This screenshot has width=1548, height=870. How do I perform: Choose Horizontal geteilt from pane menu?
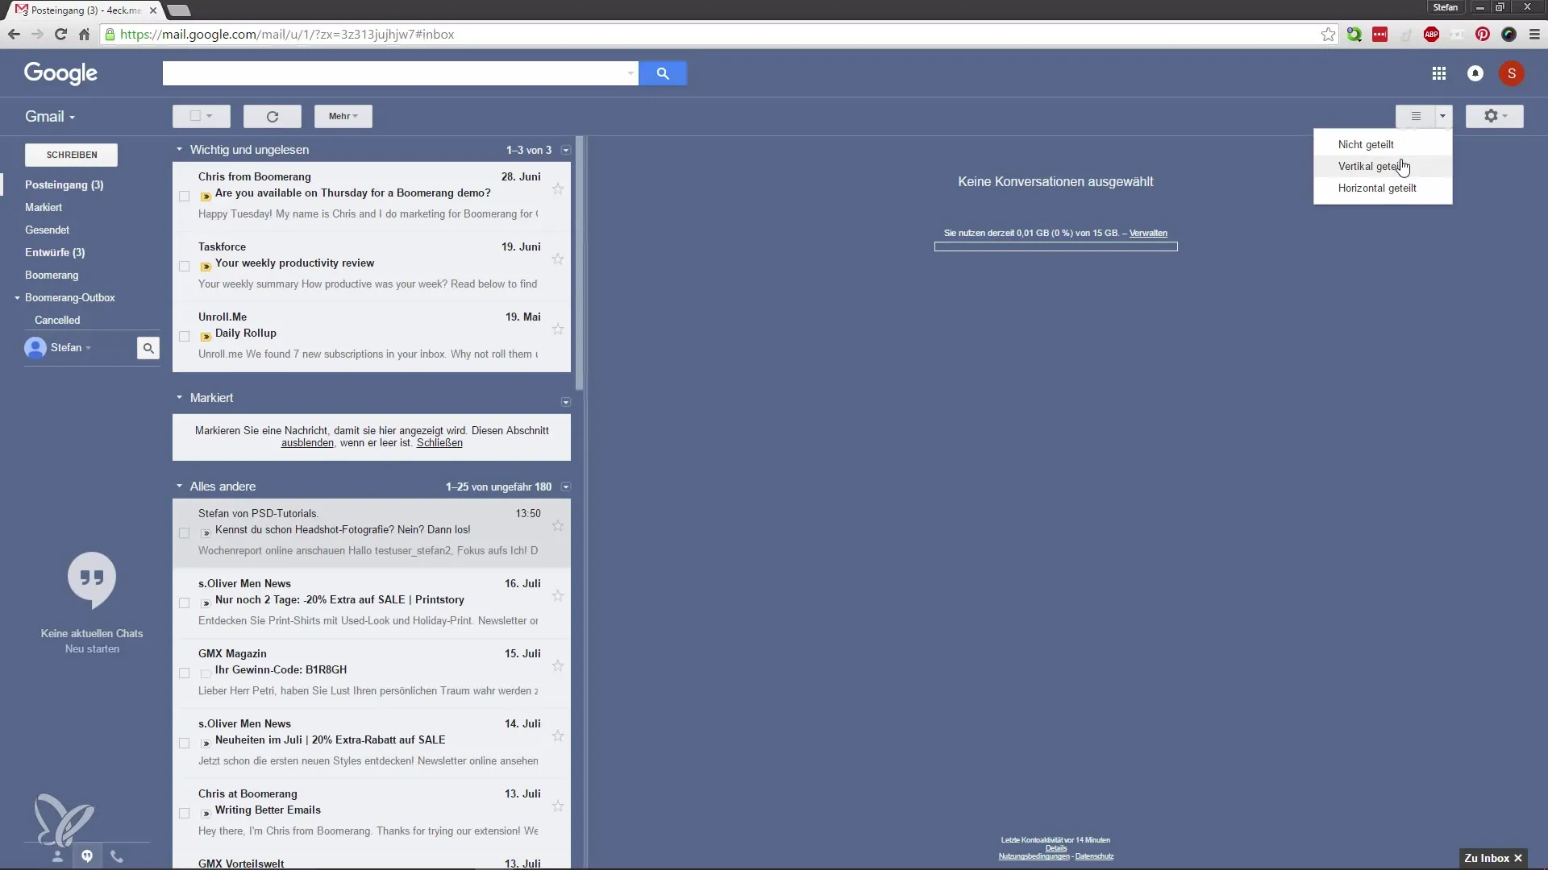coord(1383,188)
